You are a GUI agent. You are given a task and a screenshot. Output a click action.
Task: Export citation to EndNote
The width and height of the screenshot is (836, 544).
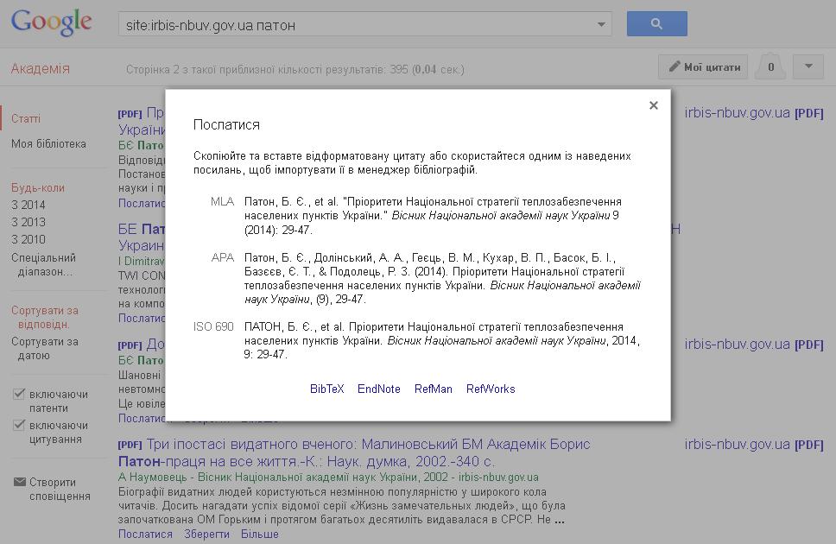coord(378,389)
